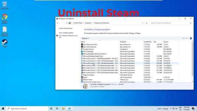This screenshot has height=111, width=197.
Task: Open the Control Panel Home link
Action: click(x=66, y=28)
